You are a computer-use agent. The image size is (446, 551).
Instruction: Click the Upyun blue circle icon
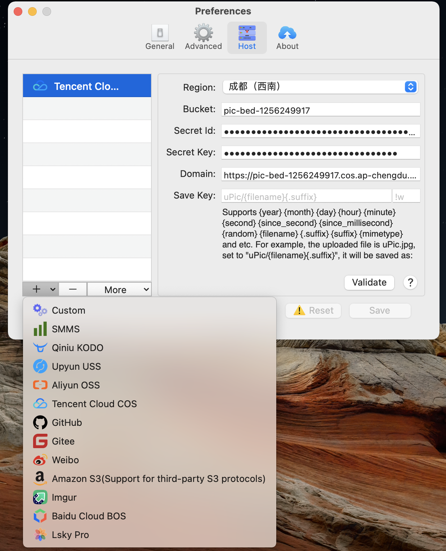[x=40, y=366]
